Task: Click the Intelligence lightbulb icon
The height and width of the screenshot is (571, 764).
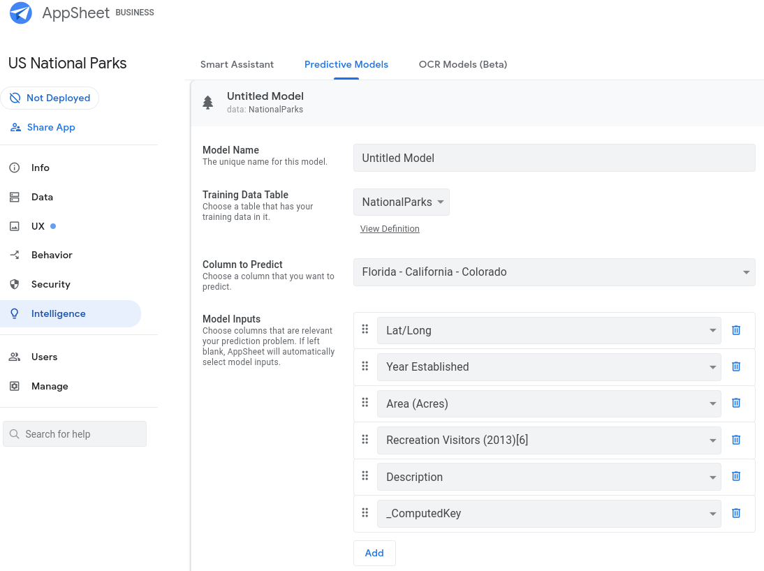Action: pos(15,313)
